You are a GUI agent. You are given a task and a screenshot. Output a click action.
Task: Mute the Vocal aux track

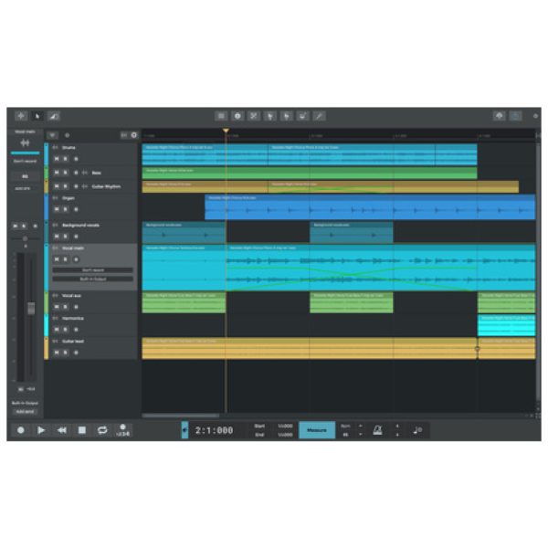[57, 307]
